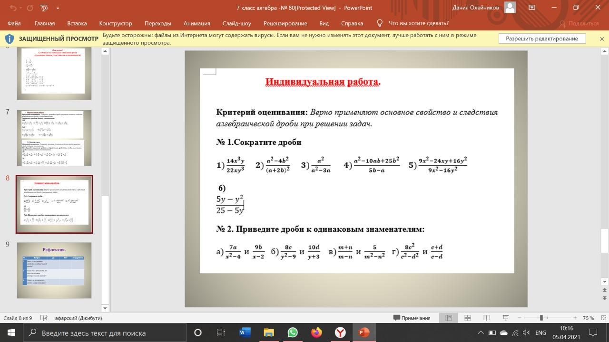This screenshot has width=609, height=342.
Task: Click the language "афарский (Джибути)" indicator
Action: [79, 318]
